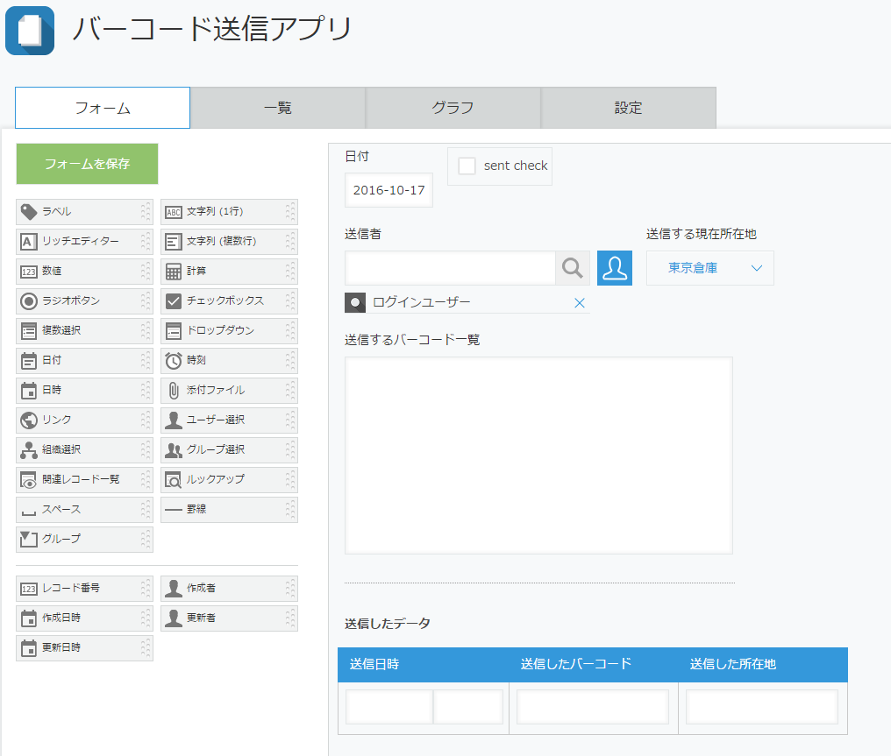Click the ドロップダウン field icon

tap(174, 331)
